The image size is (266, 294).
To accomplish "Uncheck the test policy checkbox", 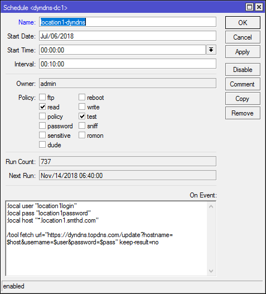I will click(x=82, y=116).
